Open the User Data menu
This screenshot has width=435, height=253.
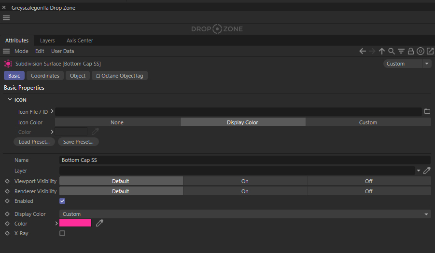point(63,51)
